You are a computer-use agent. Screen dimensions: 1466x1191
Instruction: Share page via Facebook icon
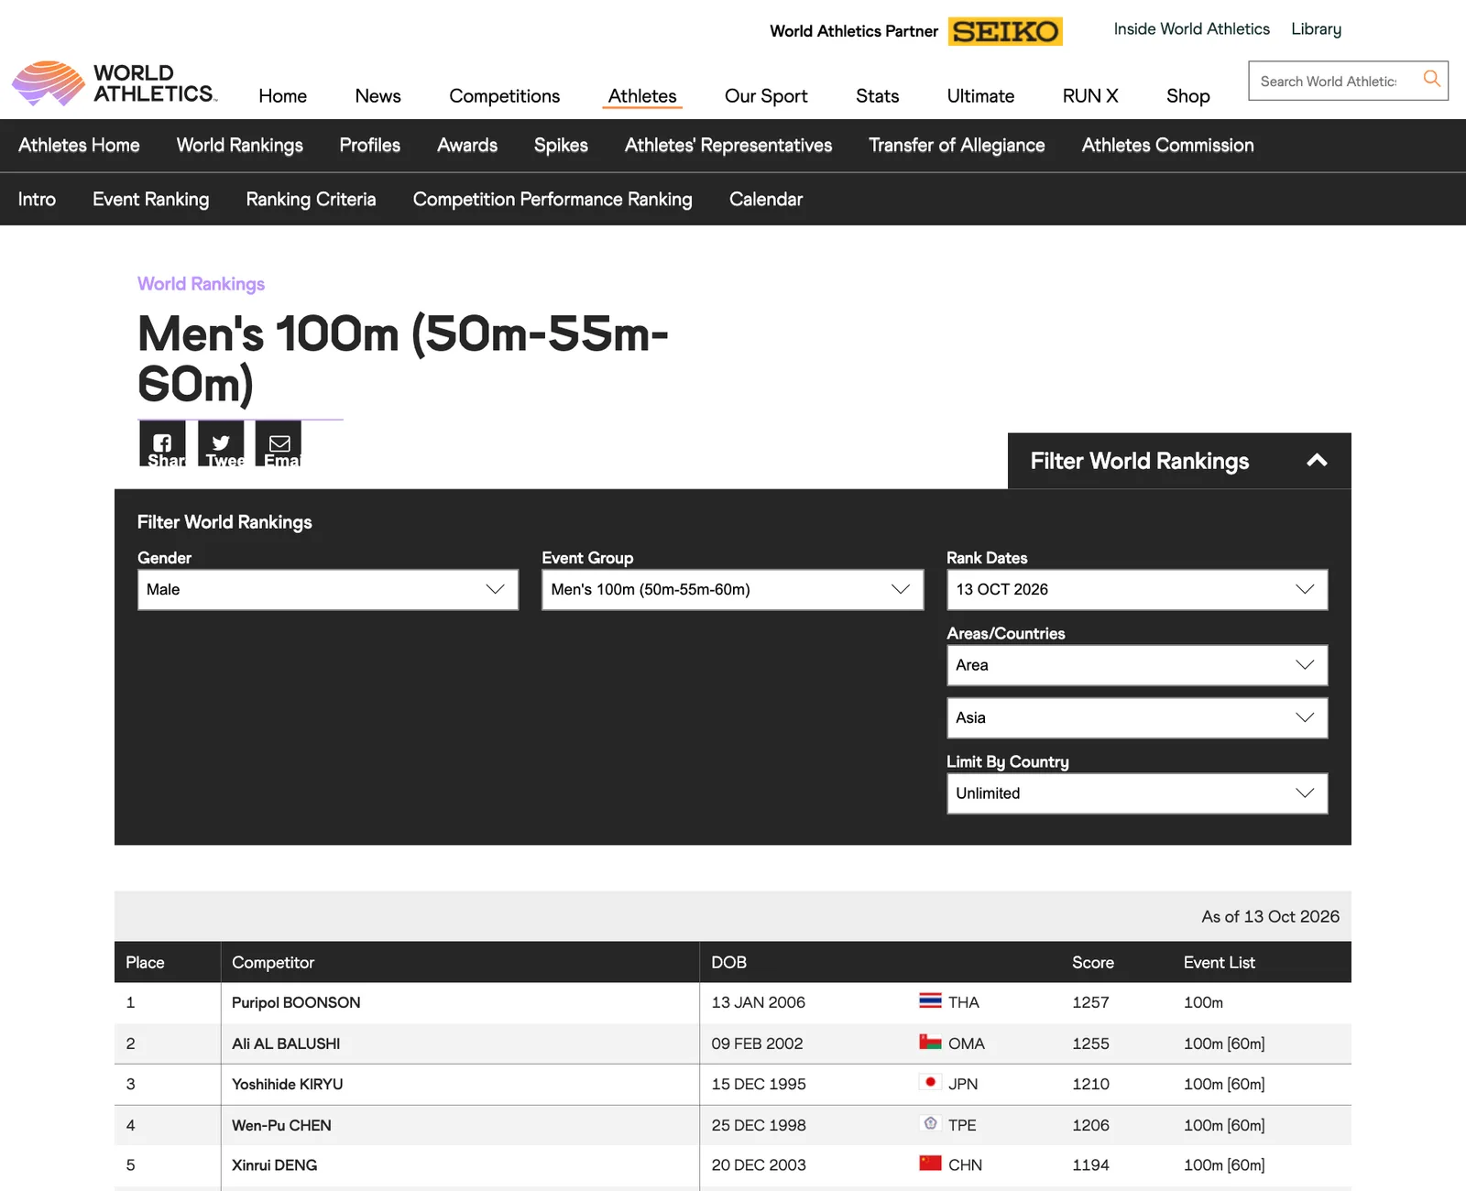click(x=162, y=443)
